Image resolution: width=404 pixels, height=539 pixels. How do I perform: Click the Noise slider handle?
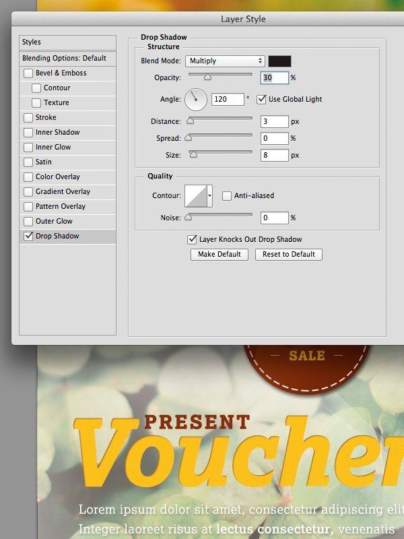pos(189,217)
